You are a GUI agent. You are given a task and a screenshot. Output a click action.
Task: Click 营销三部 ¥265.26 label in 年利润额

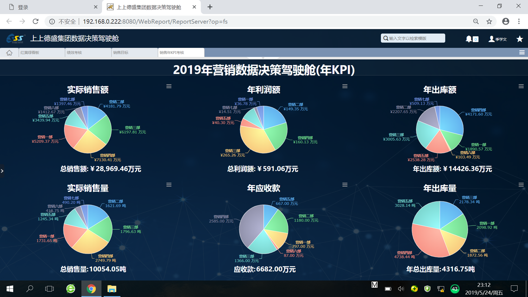233,153
